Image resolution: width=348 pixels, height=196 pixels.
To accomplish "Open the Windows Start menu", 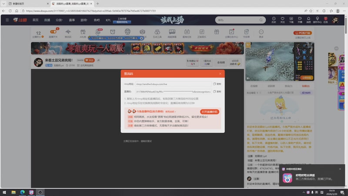I will click(x=4, y=192).
